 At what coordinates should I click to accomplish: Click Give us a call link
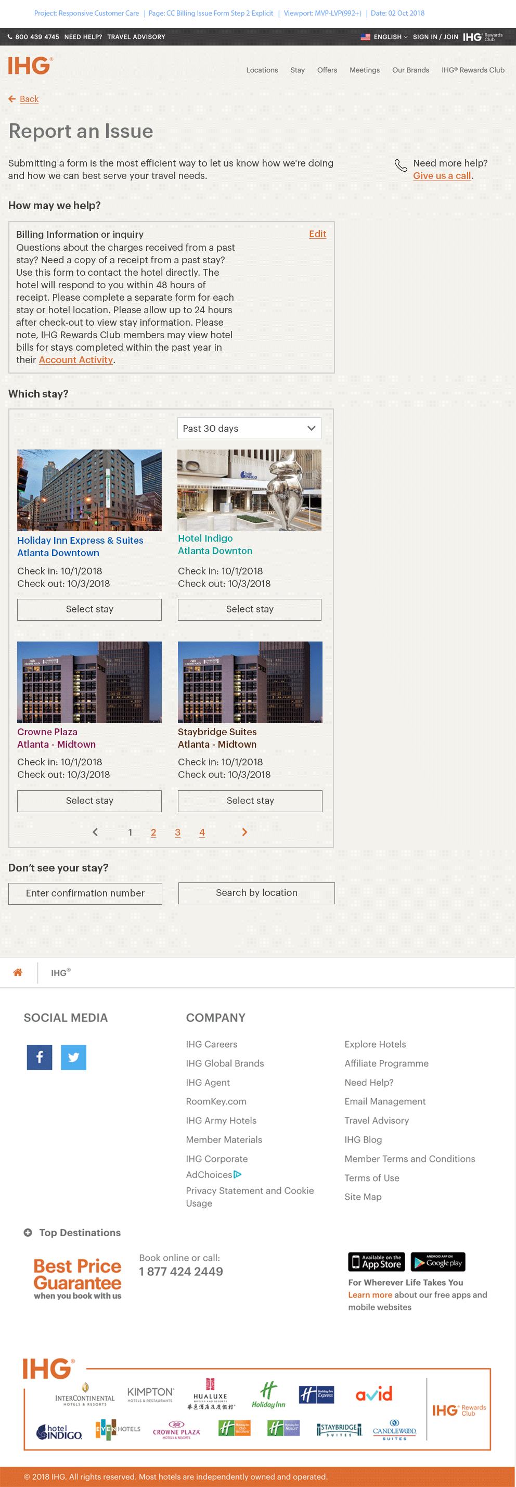[442, 175]
